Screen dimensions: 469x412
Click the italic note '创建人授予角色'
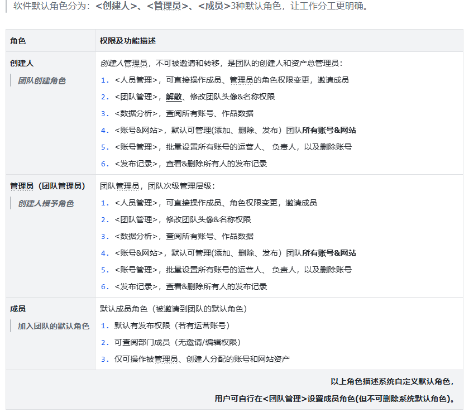[45, 203]
